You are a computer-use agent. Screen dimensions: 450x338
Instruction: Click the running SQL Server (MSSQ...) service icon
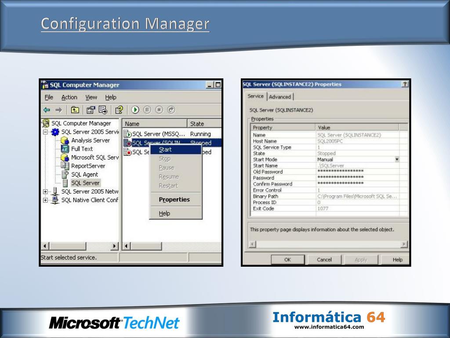coord(127,134)
